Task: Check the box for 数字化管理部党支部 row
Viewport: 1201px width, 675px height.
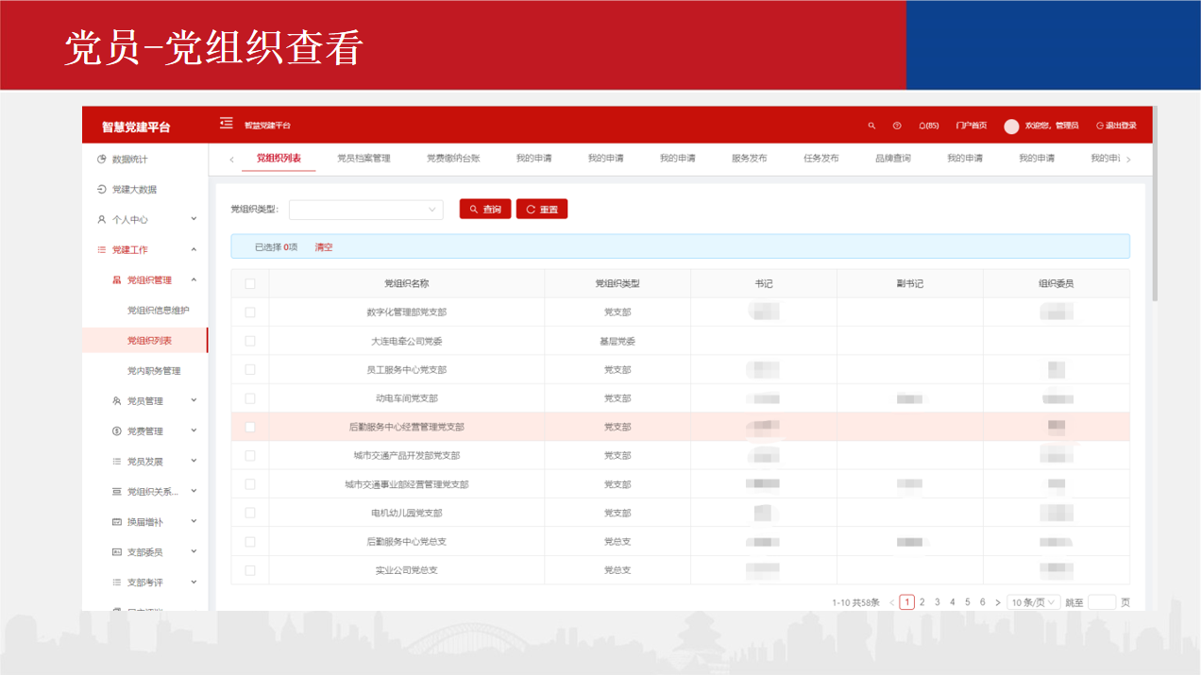Action: pos(250,312)
